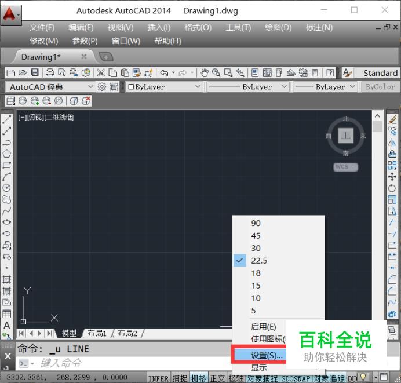This screenshot has width=401, height=383.
Task: Jump to the first layout tab arrow
Action: pos(21,333)
